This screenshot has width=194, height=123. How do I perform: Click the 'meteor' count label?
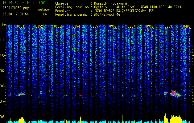(x=44, y=10)
